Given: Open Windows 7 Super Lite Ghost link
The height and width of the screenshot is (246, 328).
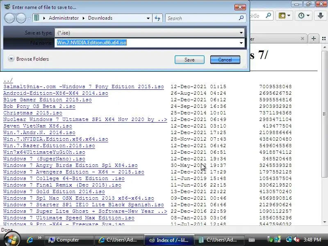Looking at the screenshot, I should (x=85, y=211).
